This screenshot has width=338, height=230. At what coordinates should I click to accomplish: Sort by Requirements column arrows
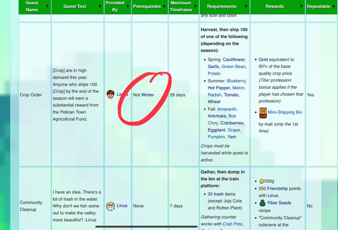[246, 6]
